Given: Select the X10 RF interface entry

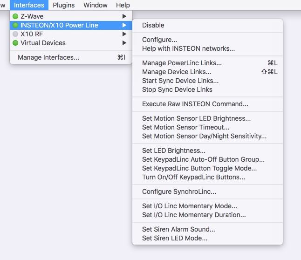Looking at the screenshot, I should (71, 34).
